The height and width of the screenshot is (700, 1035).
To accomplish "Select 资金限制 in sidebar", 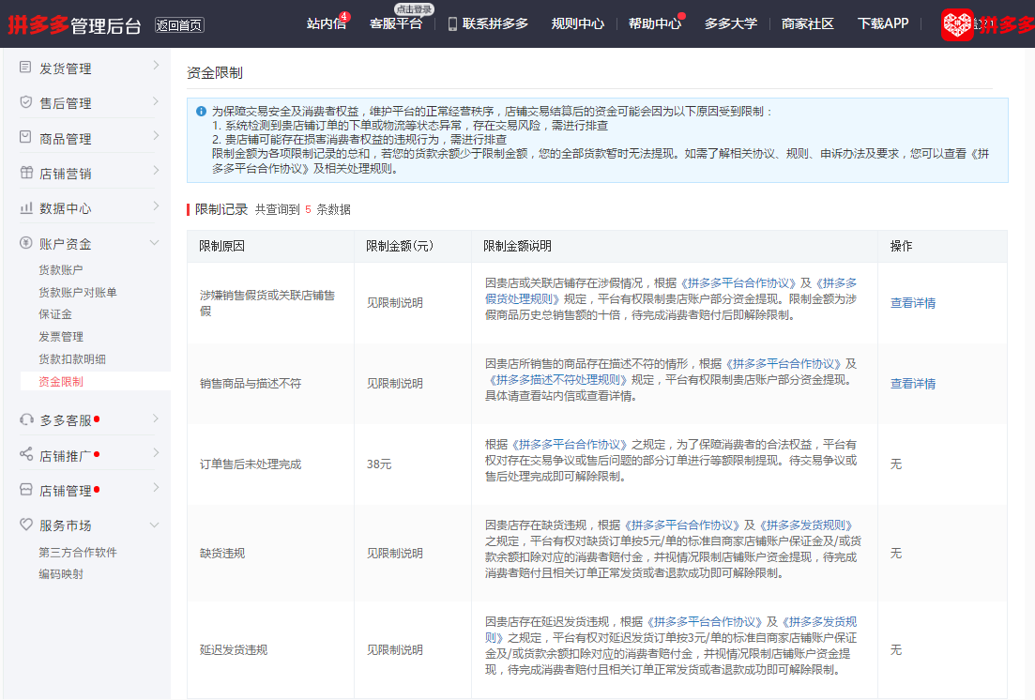I will click(x=61, y=382).
